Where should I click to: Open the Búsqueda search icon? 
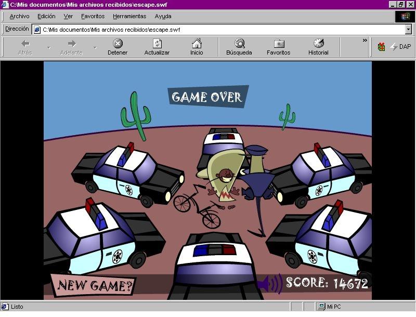coord(239,44)
